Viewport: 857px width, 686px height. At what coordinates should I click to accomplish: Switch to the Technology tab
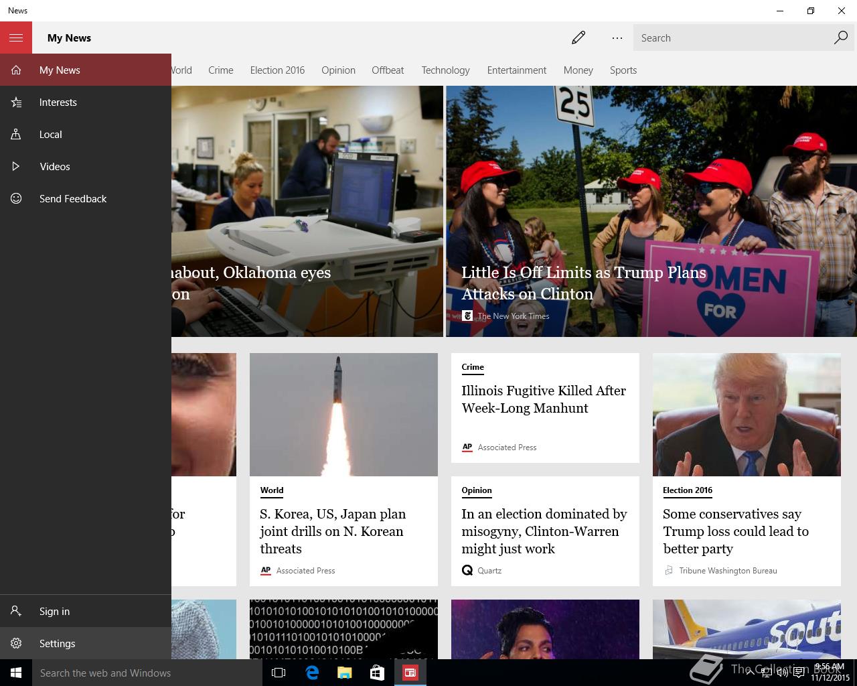coord(445,70)
